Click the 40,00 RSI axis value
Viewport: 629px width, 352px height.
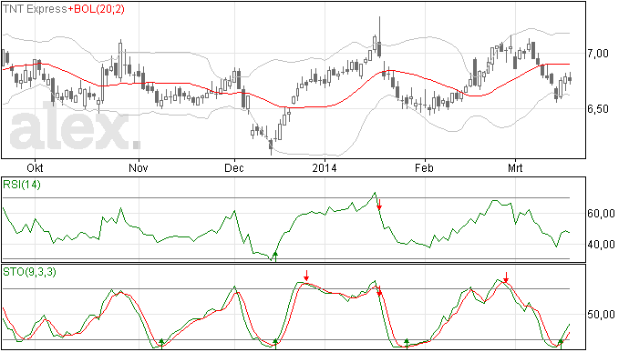601,245
